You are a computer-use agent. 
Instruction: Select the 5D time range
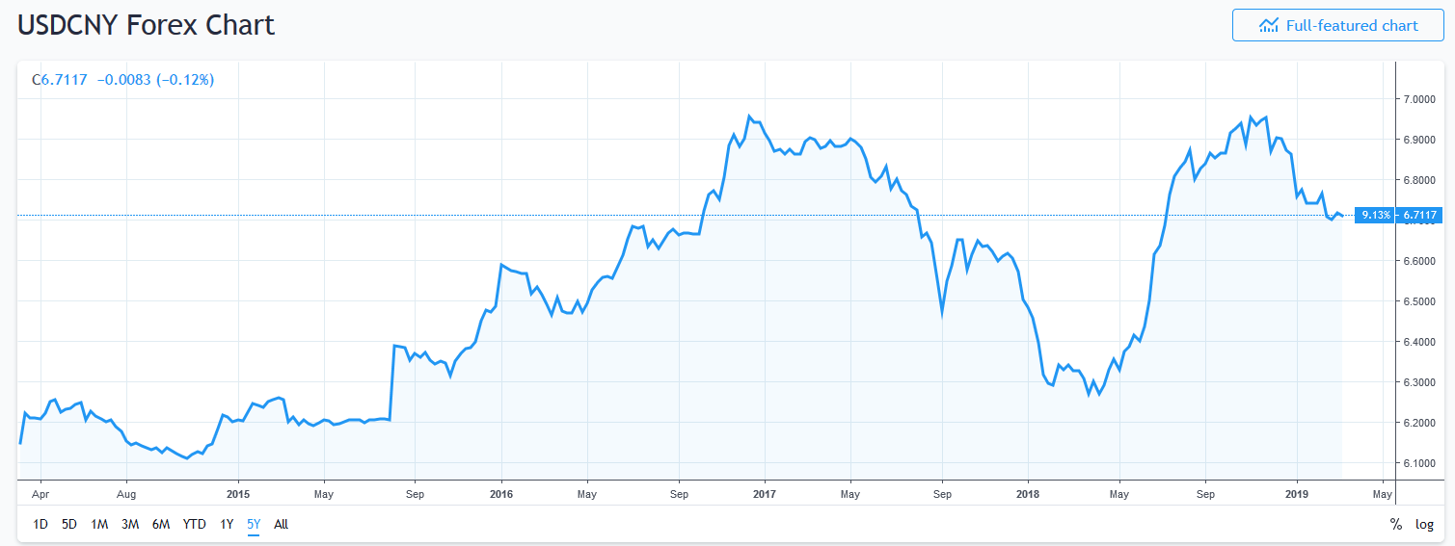click(69, 525)
